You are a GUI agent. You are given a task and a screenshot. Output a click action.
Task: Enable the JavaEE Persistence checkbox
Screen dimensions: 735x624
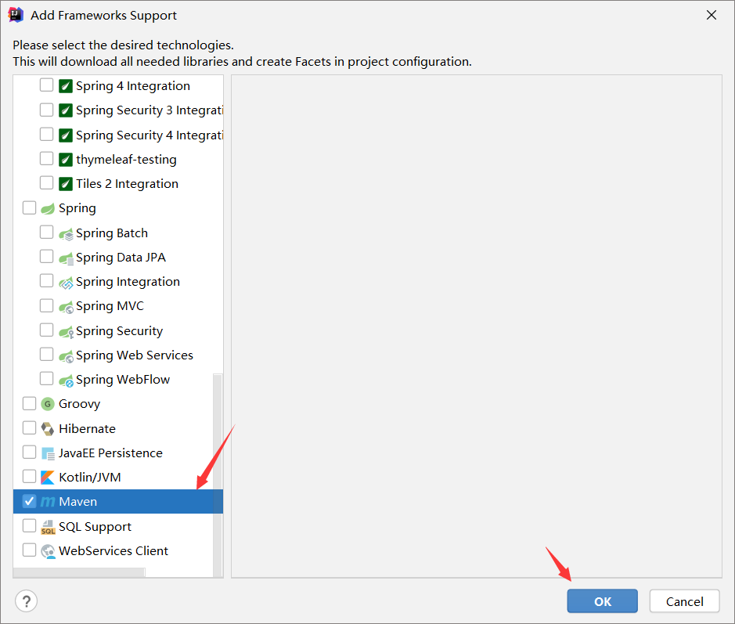click(x=29, y=452)
